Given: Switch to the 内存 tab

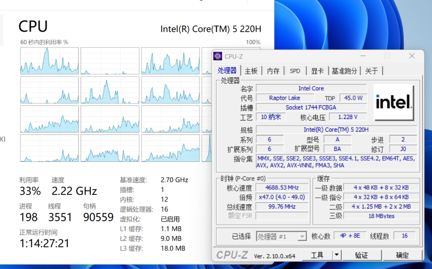Looking at the screenshot, I should tap(273, 71).
